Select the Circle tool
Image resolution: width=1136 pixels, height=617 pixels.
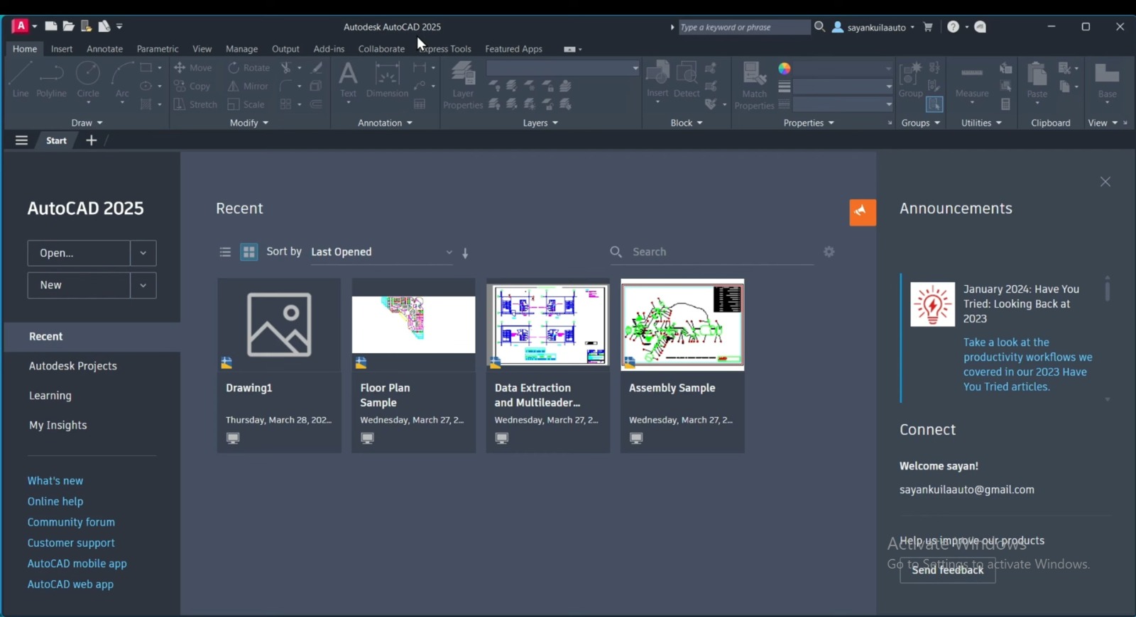[x=88, y=79]
